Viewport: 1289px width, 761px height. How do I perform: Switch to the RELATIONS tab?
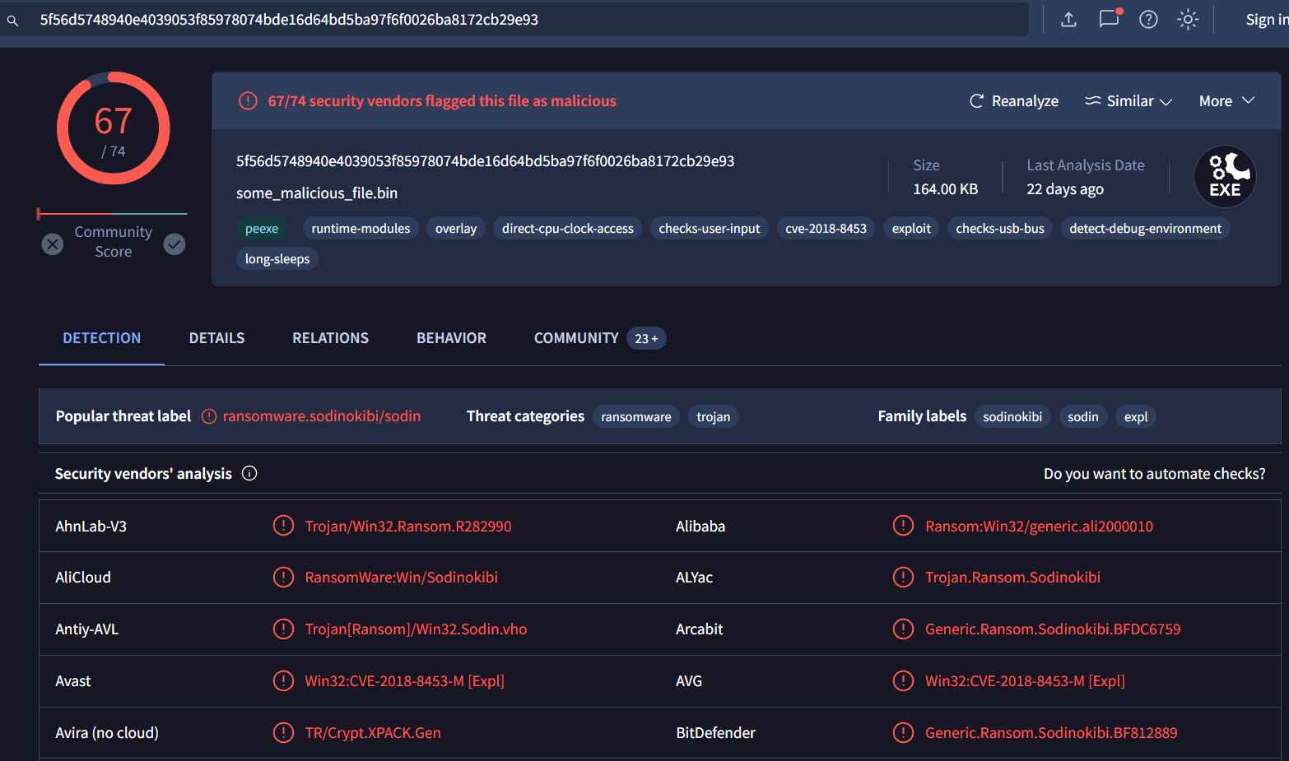331,338
